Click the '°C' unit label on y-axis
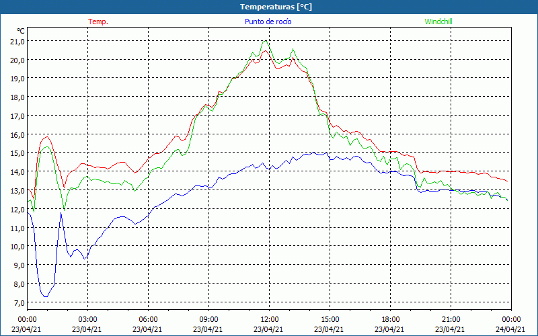The height and width of the screenshot is (336, 538). click(21, 31)
